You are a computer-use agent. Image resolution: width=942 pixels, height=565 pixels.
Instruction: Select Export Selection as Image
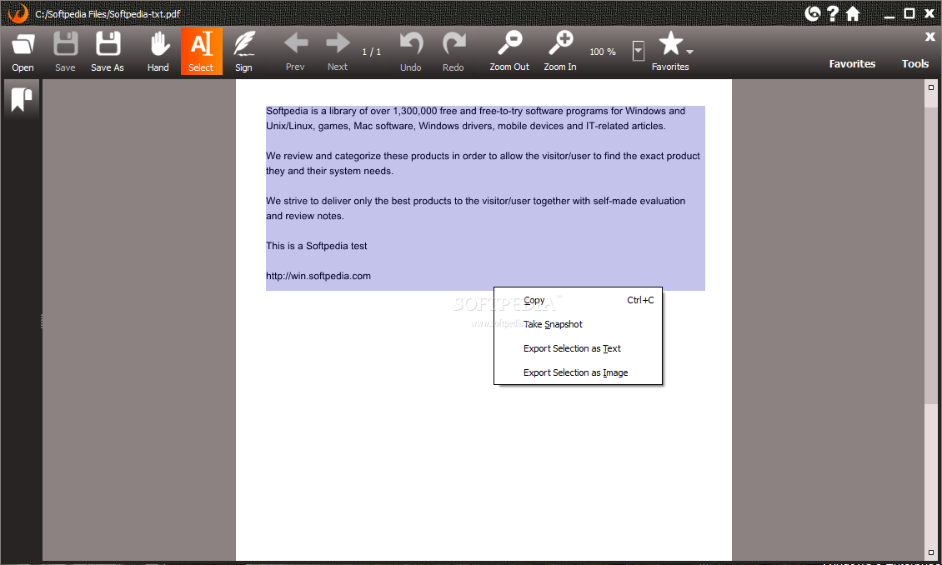[578, 372]
